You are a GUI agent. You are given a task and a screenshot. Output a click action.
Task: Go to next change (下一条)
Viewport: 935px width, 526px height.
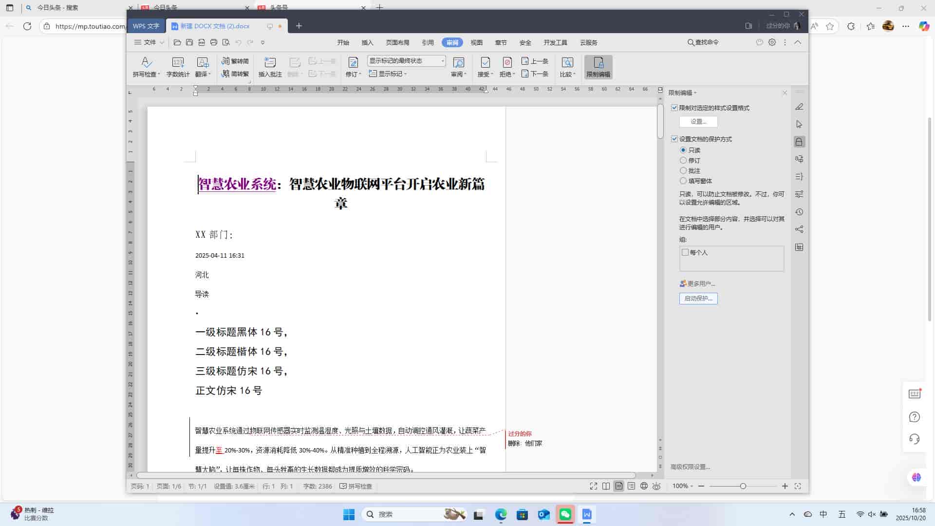pos(535,74)
